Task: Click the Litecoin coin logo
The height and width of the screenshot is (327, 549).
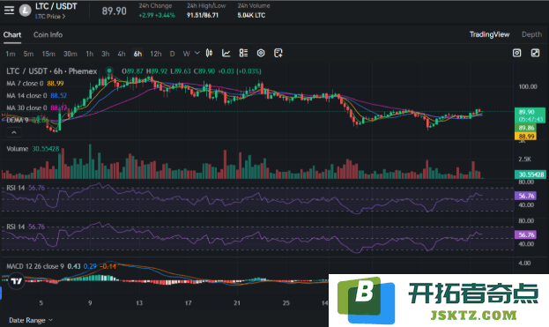Action: click(25, 11)
